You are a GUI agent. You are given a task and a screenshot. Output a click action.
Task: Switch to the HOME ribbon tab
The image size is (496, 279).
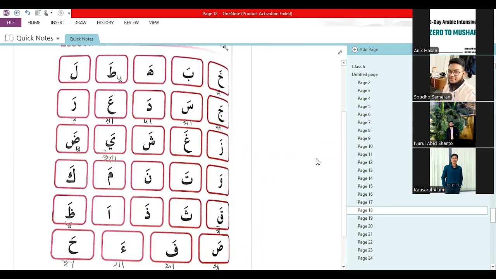(34, 22)
